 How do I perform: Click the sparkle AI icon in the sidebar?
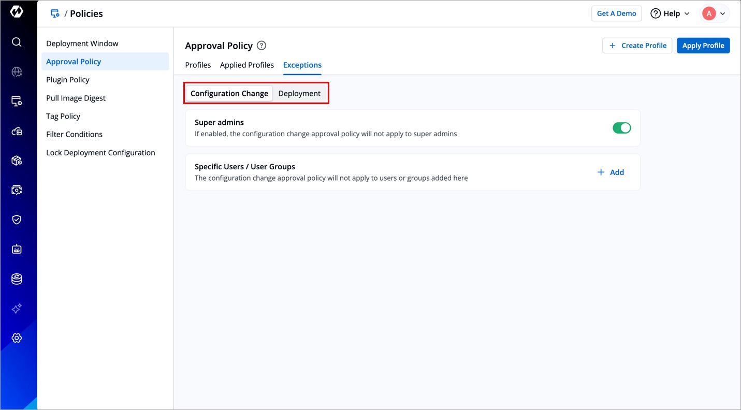[x=17, y=309]
